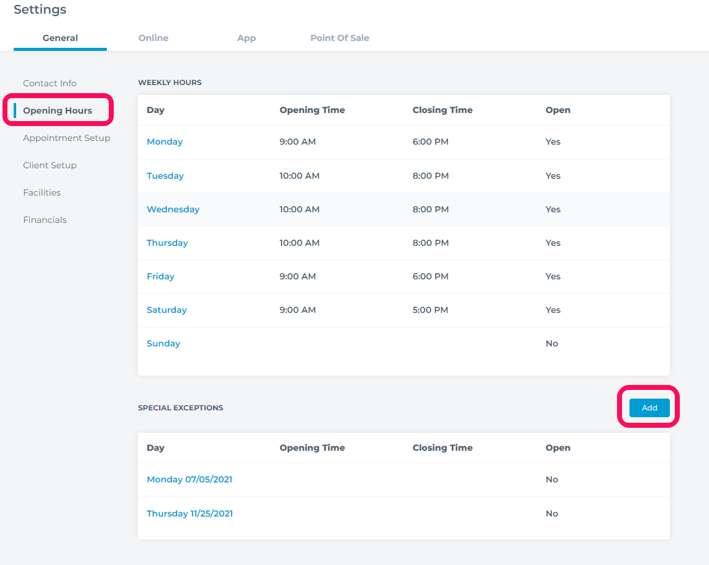Edit Friday opening hours

(160, 276)
